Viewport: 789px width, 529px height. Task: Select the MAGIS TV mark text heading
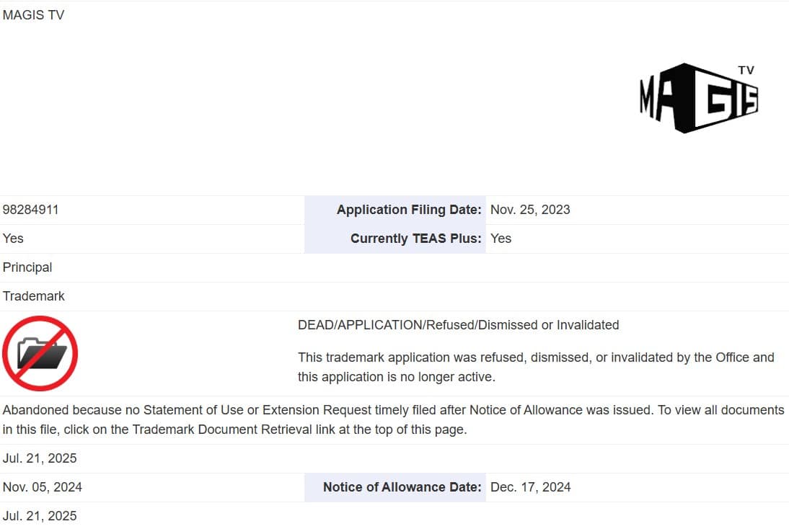coord(33,15)
